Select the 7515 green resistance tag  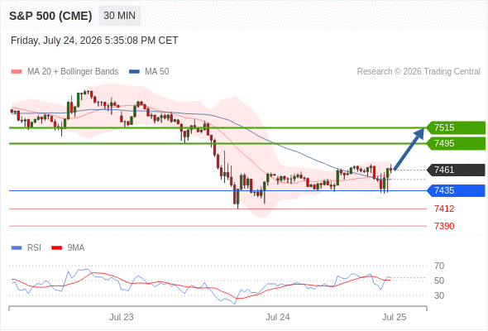[x=456, y=127]
